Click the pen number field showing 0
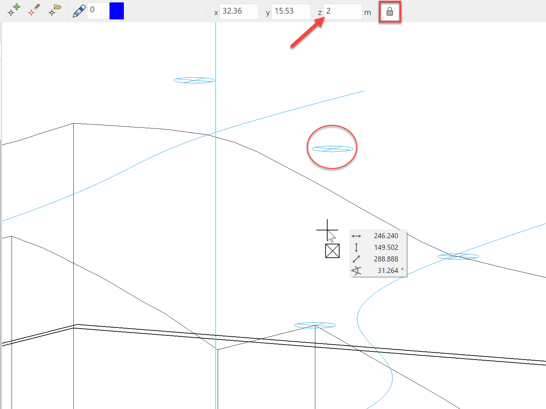Viewport: 546px width, 409px height. pyautogui.click(x=98, y=11)
